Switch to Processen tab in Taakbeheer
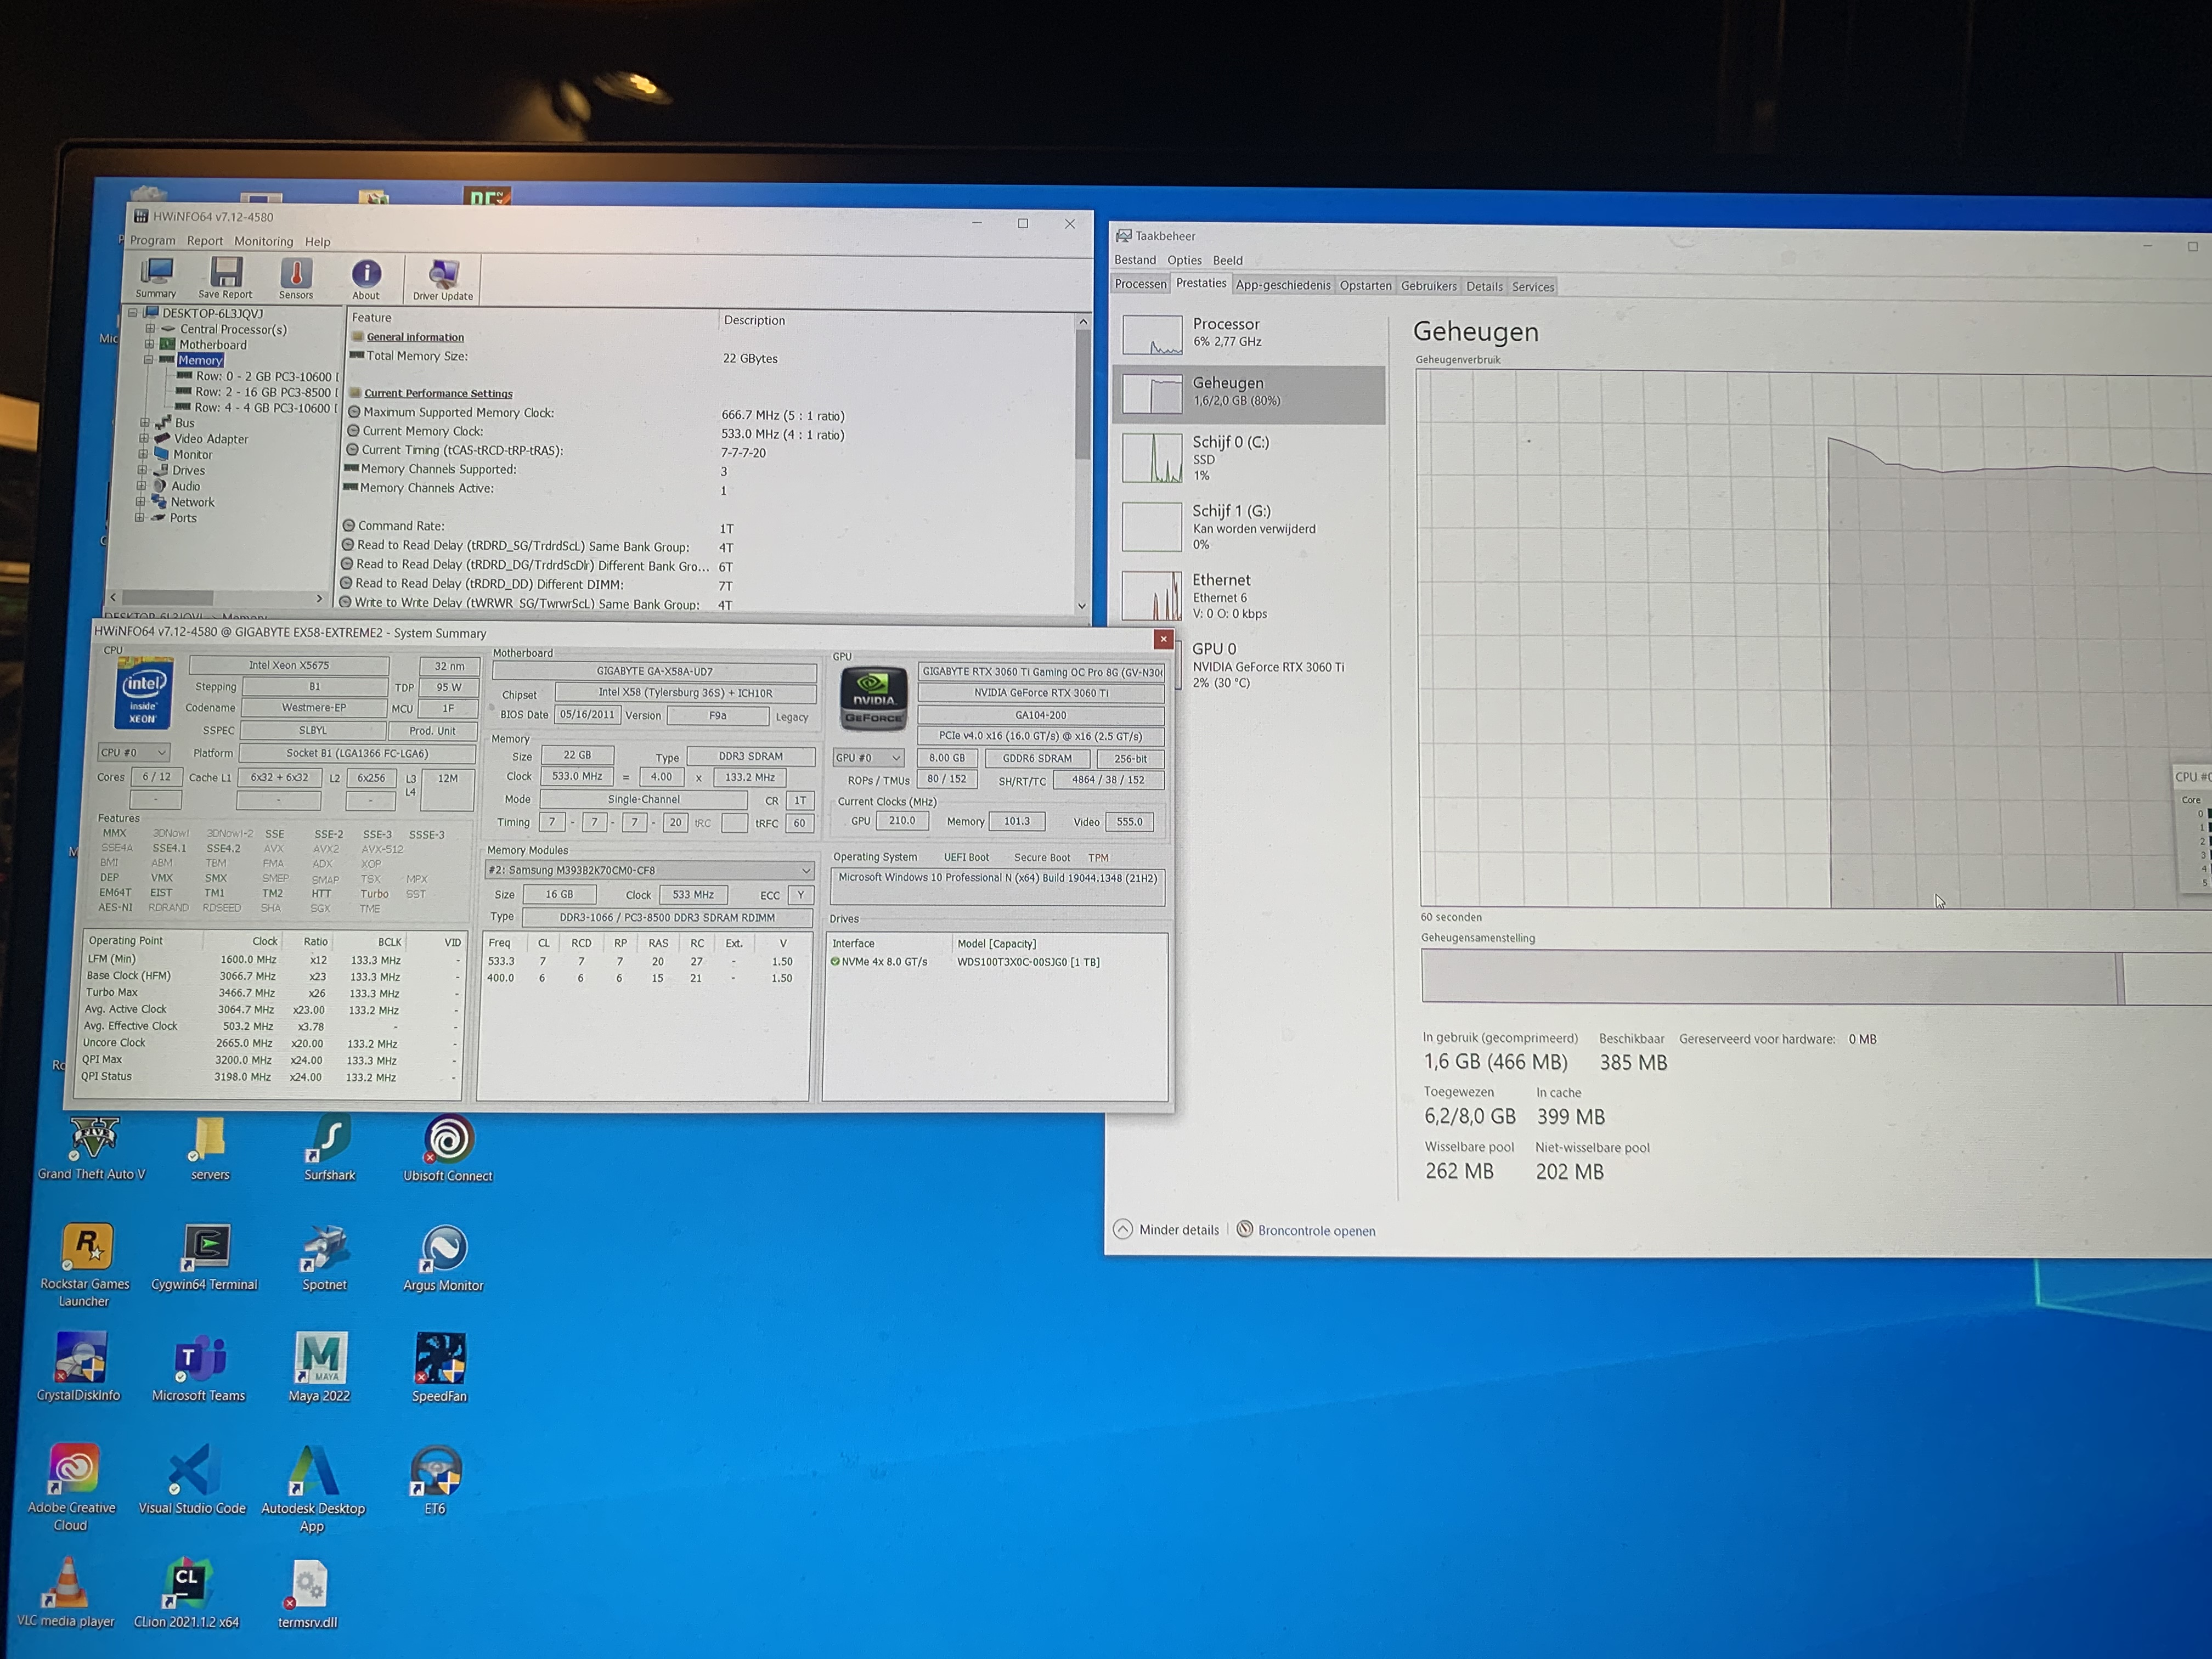This screenshot has width=2212, height=1659. [1141, 284]
